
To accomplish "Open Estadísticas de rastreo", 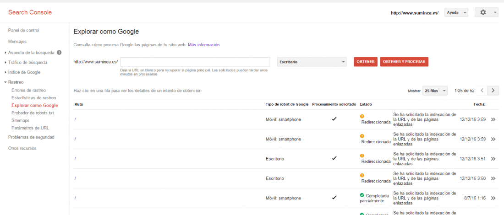I will coord(33,97).
